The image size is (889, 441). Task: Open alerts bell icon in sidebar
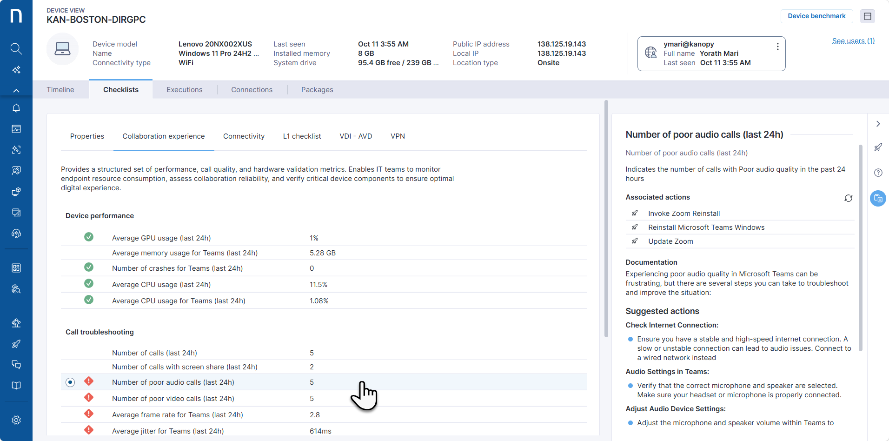point(16,108)
